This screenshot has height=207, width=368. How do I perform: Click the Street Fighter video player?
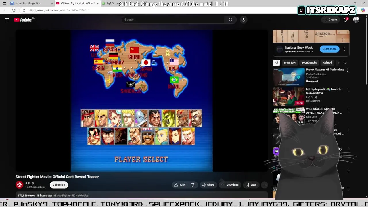[x=141, y=100]
